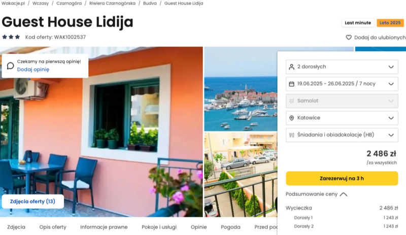Click the calendar icon next to the dates
This screenshot has width=406, height=235.
pos(291,84)
